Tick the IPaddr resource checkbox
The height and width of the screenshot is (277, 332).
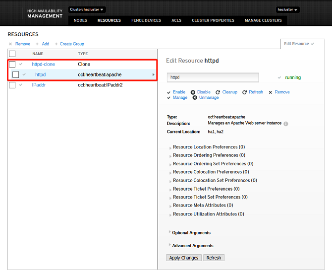coord(12,85)
